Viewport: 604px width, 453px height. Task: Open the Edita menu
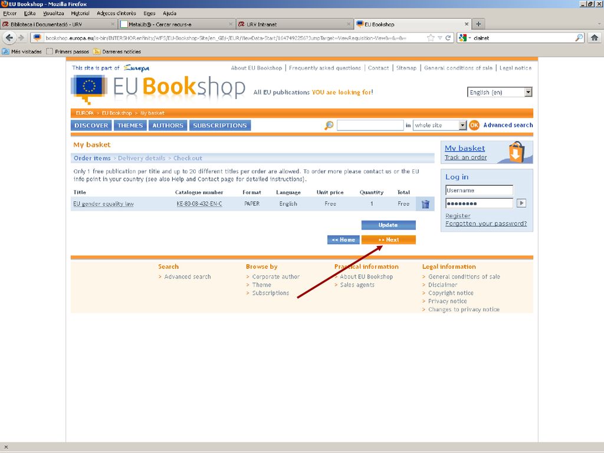29,13
